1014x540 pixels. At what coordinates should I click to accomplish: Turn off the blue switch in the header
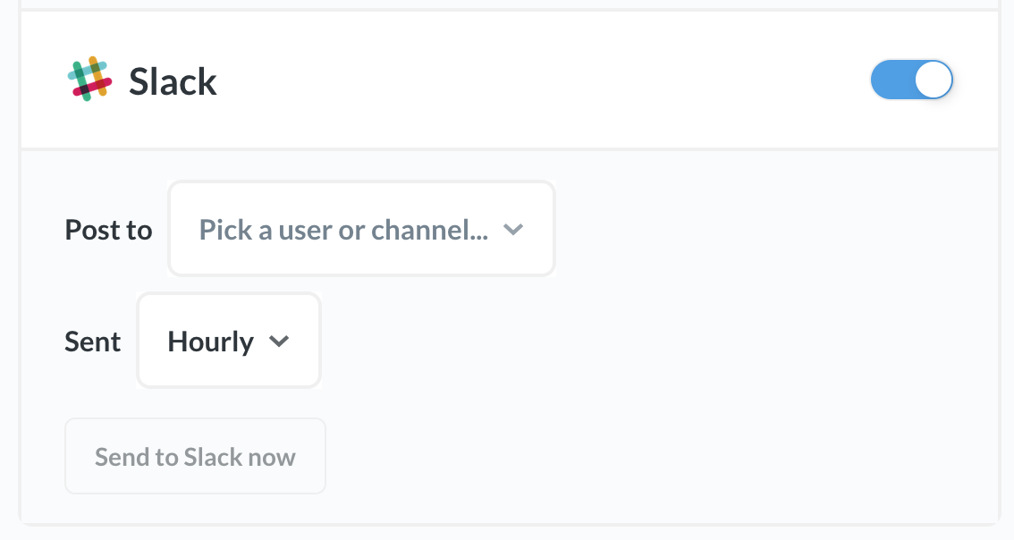[912, 80]
